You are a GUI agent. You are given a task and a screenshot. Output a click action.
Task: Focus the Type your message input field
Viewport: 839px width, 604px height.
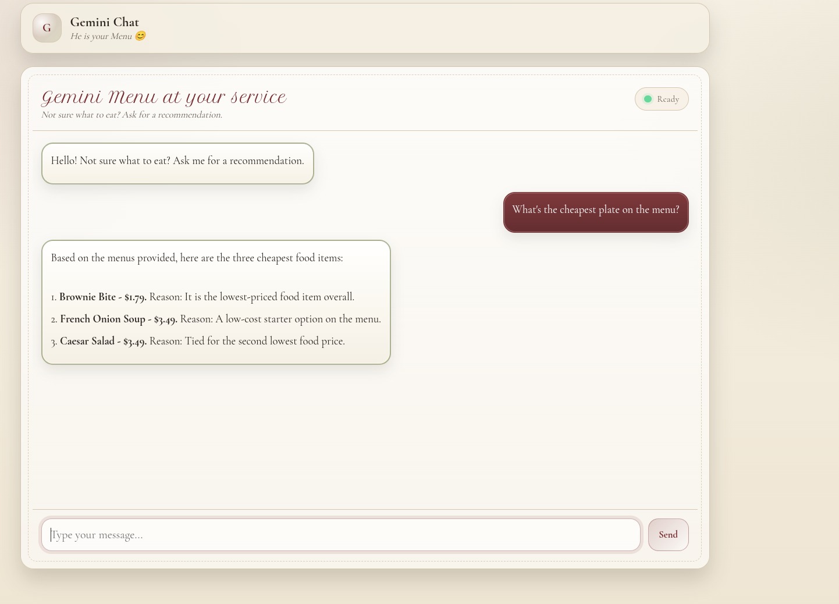point(341,535)
